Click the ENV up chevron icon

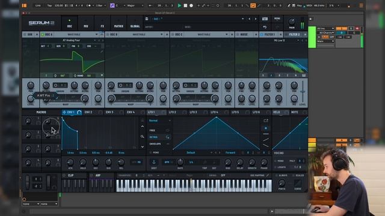(x=143, y=127)
